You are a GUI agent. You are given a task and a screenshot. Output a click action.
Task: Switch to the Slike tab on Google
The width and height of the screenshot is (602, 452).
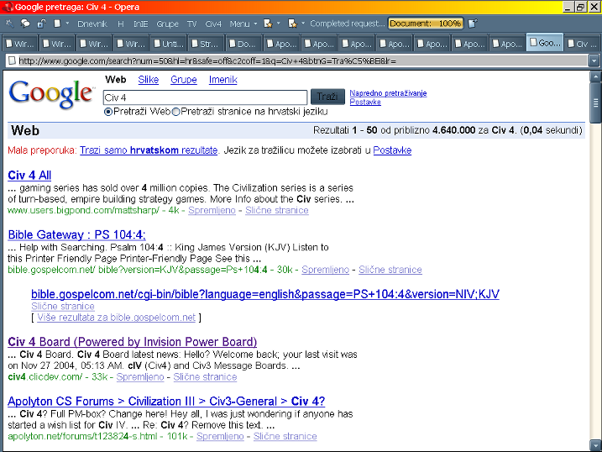pos(149,80)
